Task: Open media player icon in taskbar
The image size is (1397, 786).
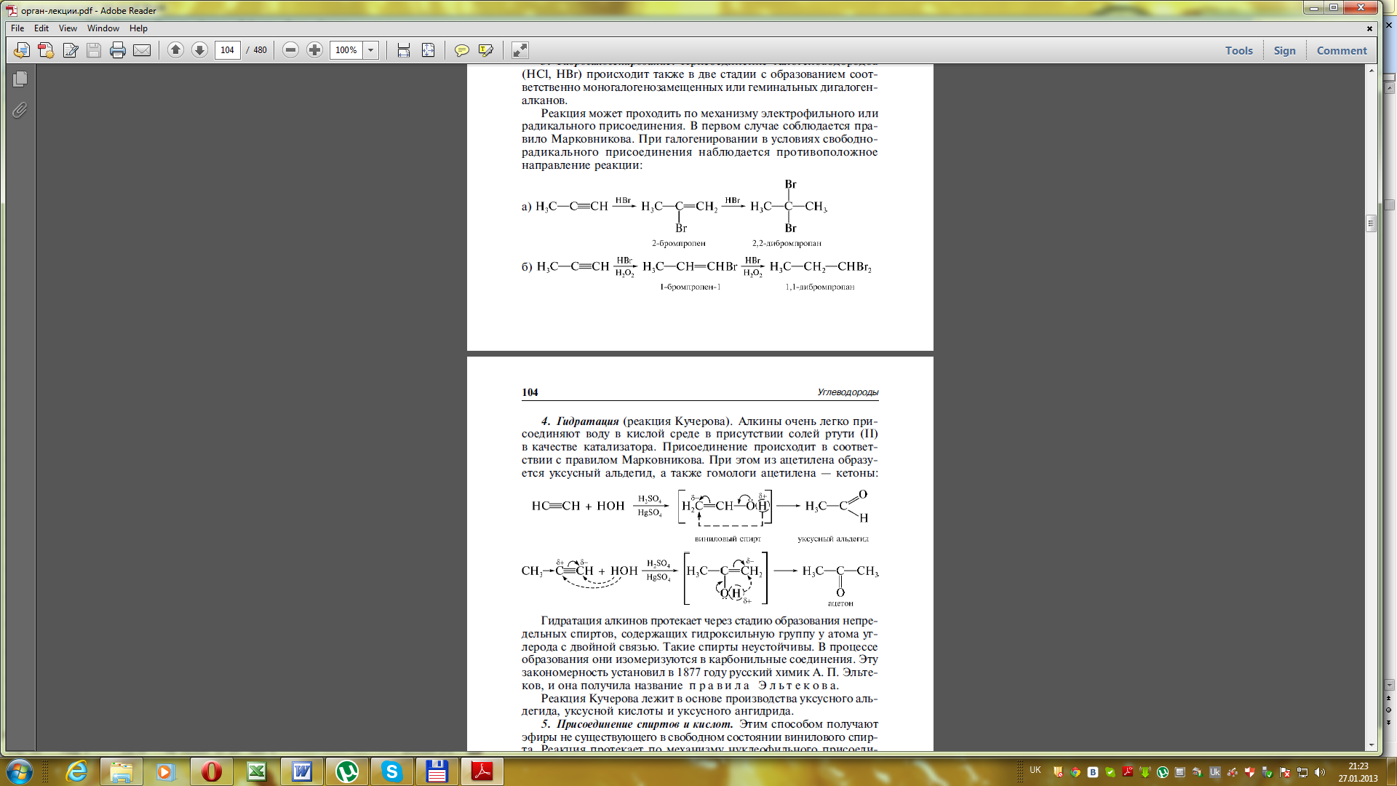Action: pos(166,771)
